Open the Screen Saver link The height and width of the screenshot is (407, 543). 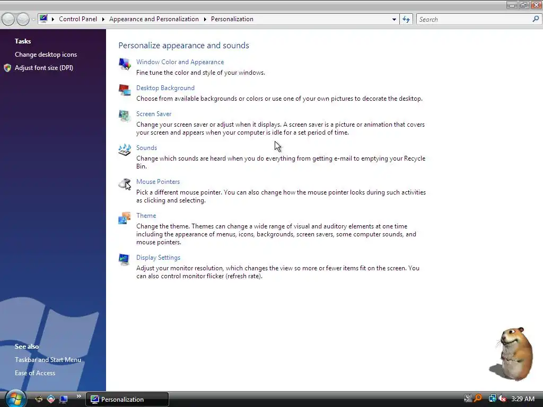pos(154,114)
